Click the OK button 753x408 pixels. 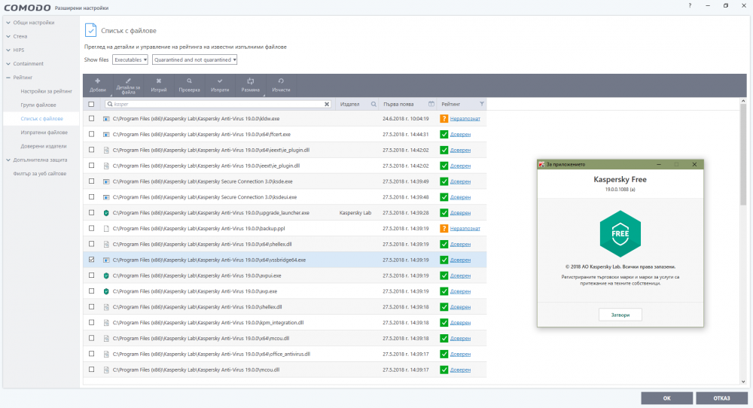666,398
